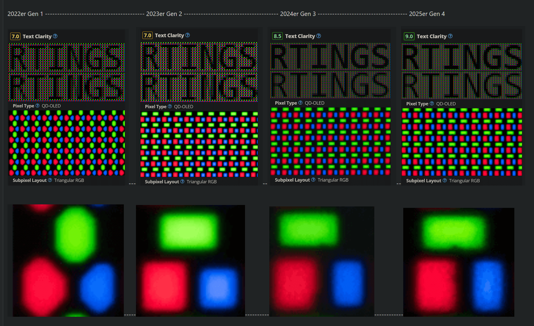Click the 9.0 score badge in Gen 4 panel
This screenshot has width=534, height=326.
click(x=409, y=36)
